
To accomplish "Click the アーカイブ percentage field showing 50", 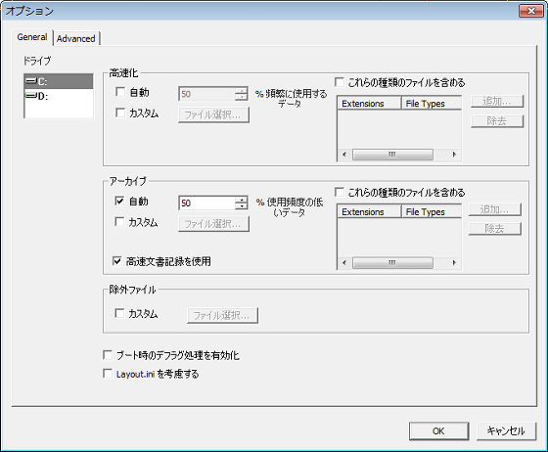I will click(x=206, y=203).
